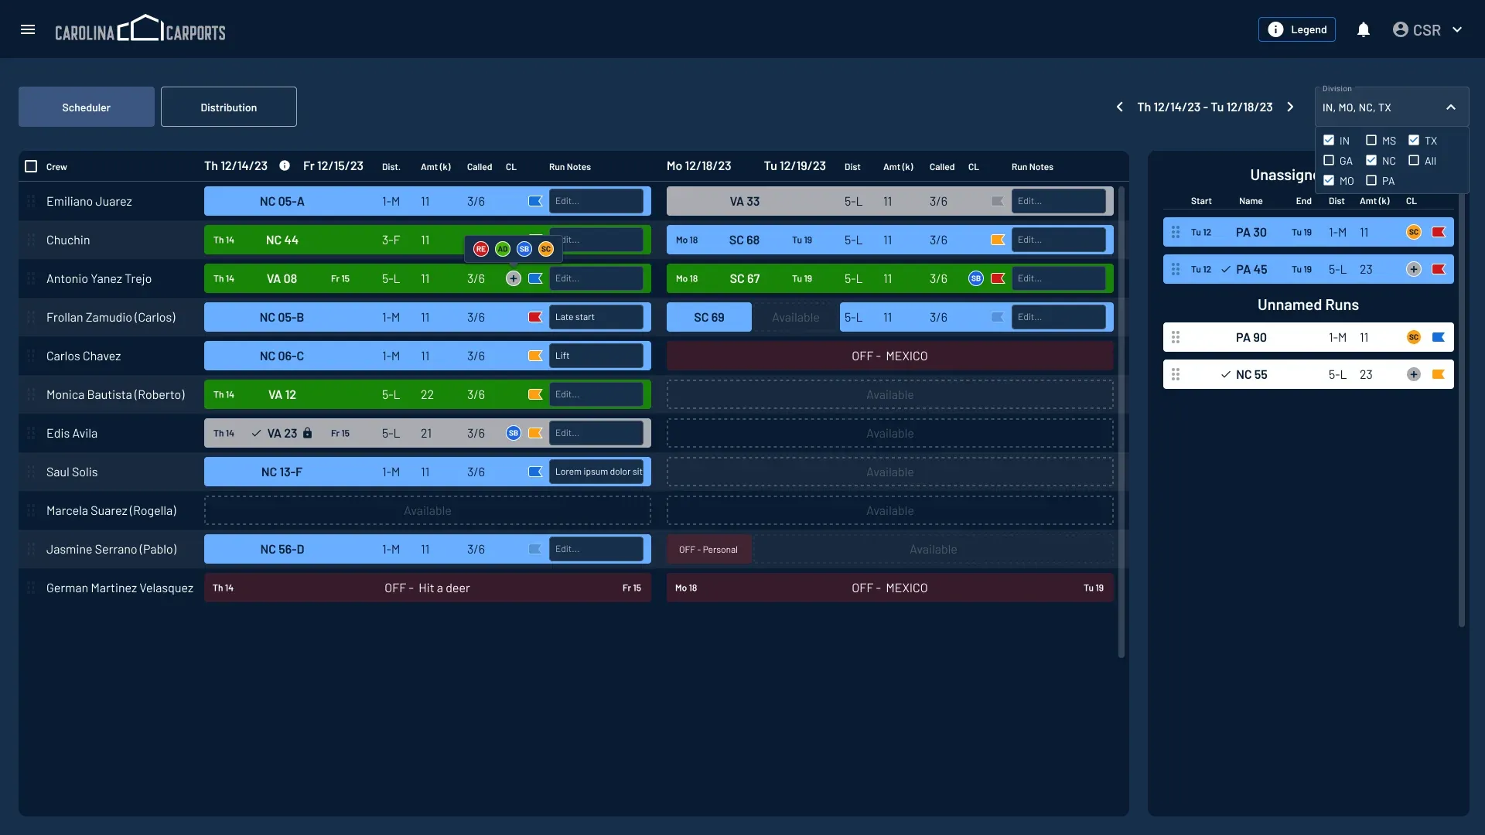Click the orange SC badge in popup
The height and width of the screenshot is (835, 1485).
(546, 249)
